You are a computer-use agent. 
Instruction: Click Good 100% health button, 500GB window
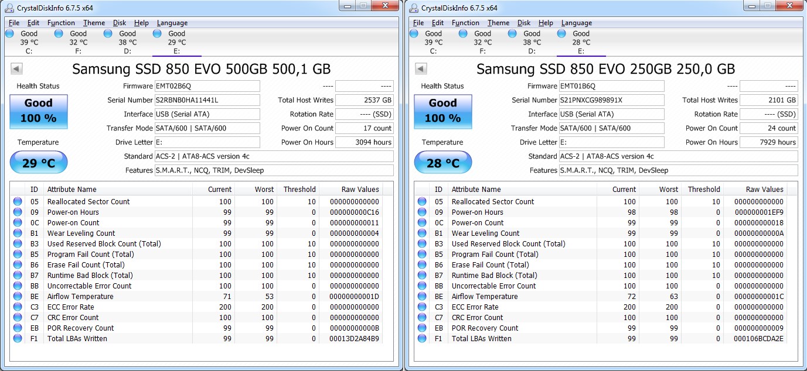39,111
